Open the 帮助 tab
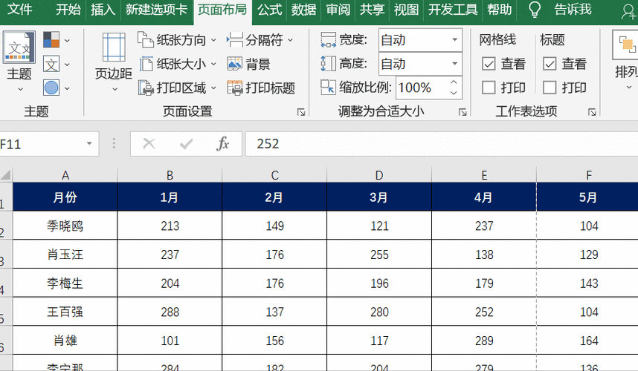This screenshot has height=371, width=638. pyautogui.click(x=499, y=9)
